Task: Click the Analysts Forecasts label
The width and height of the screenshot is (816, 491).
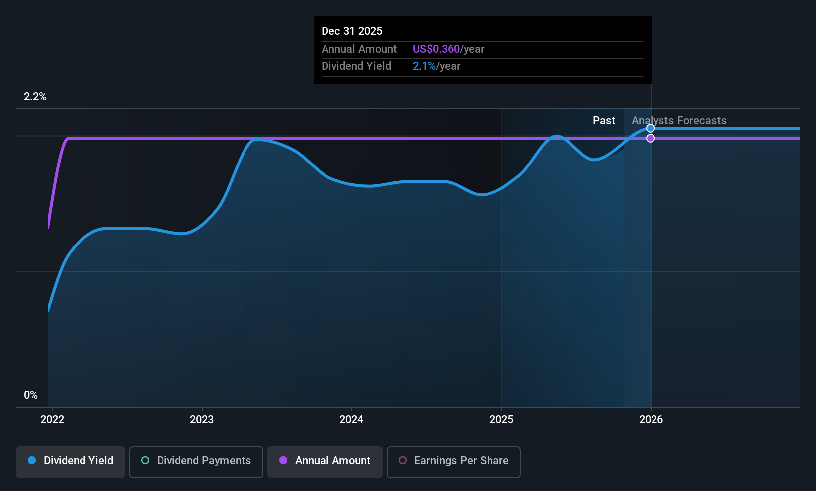Action: (679, 121)
